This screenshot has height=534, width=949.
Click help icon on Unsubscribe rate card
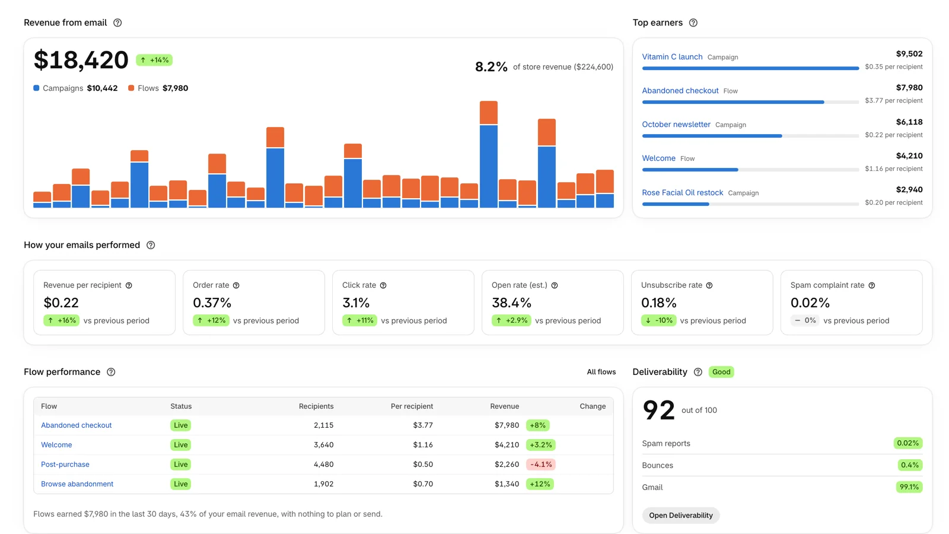coord(709,285)
